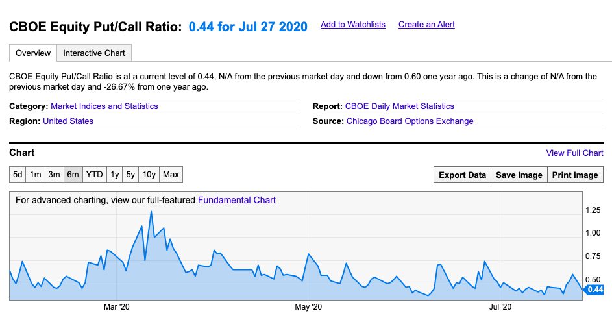Click the Chart section heading
Screen dimensions: 612x322
(x=22, y=153)
